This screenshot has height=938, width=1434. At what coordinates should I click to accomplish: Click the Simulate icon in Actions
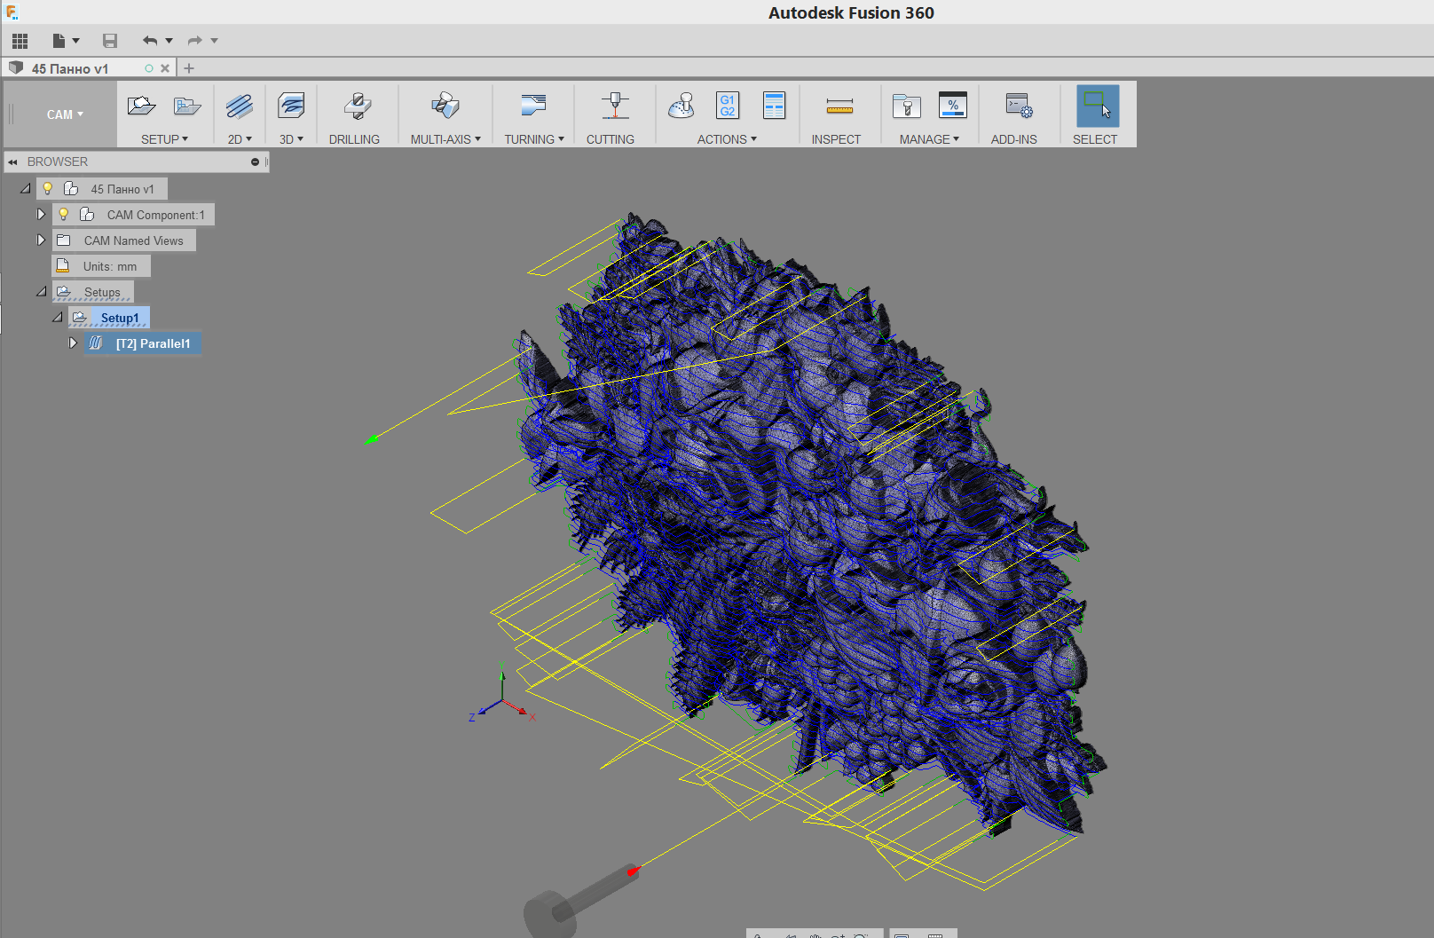[x=681, y=106]
